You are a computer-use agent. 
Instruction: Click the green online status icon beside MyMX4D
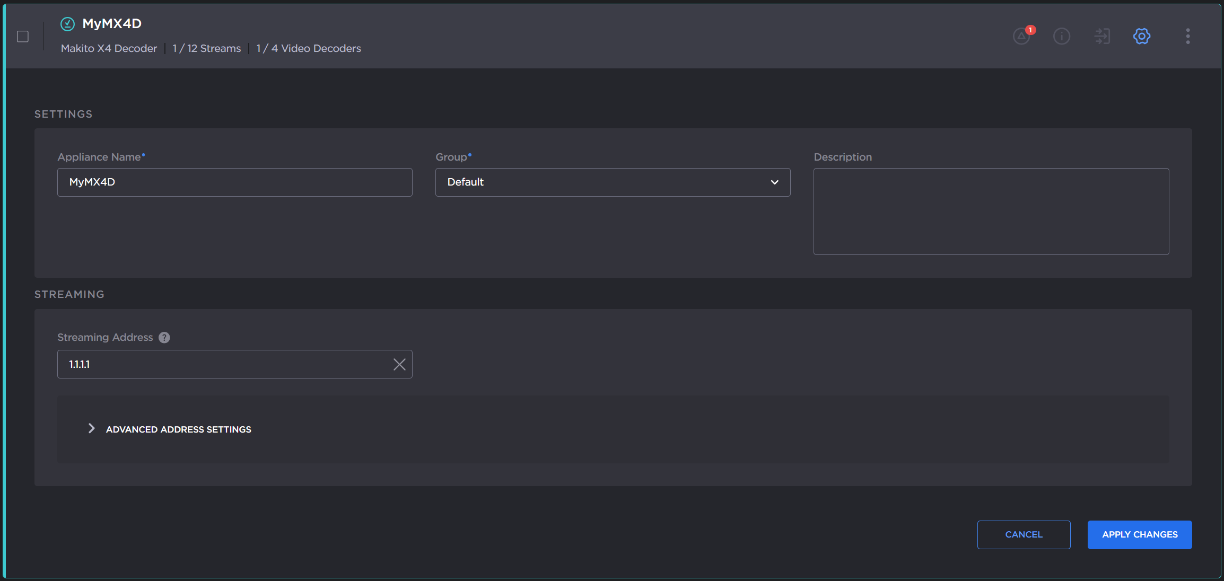67,24
